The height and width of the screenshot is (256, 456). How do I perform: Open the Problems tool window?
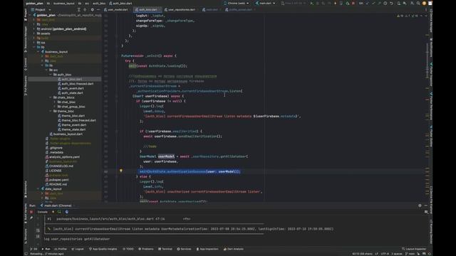pyautogui.click(x=146, y=249)
